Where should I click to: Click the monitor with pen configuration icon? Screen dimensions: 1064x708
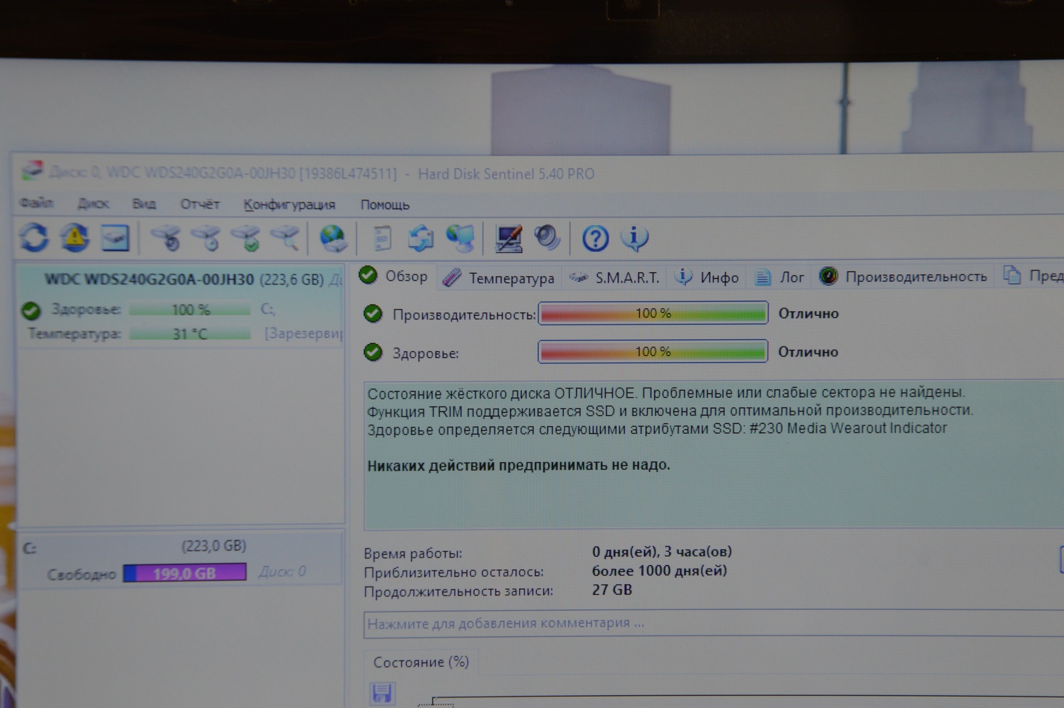click(508, 239)
